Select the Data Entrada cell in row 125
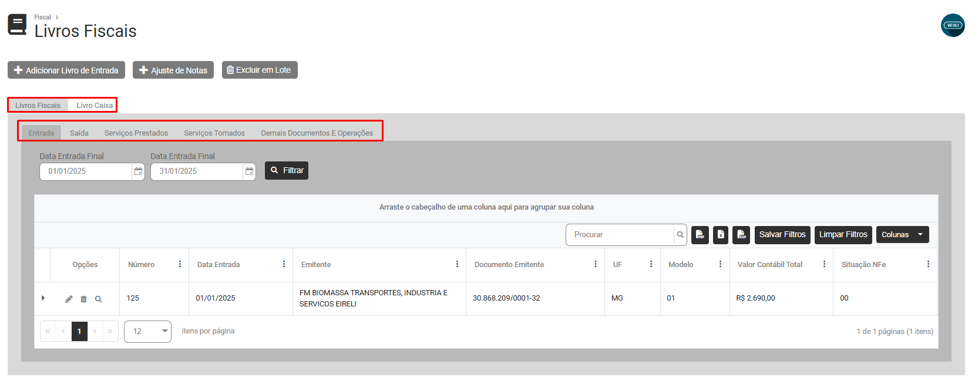Screen dimensions: 975x381 pyautogui.click(x=241, y=299)
